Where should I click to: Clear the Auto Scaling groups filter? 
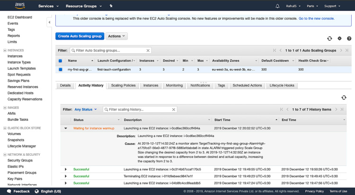point(148,51)
